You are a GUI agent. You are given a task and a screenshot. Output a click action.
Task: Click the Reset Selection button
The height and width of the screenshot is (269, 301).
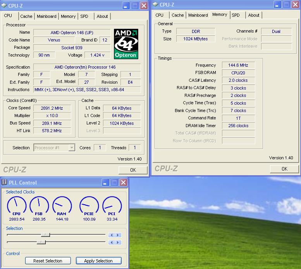pos(48,261)
